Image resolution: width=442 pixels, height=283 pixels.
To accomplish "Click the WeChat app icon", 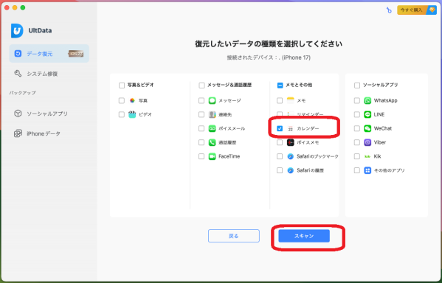I will [367, 128].
